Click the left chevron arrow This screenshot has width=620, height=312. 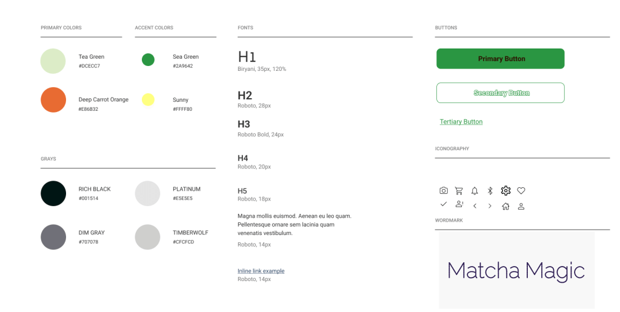click(475, 206)
